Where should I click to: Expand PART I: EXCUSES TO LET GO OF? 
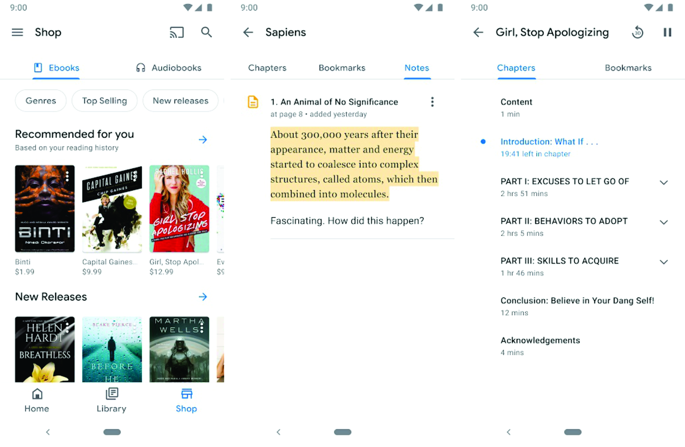pos(664,182)
